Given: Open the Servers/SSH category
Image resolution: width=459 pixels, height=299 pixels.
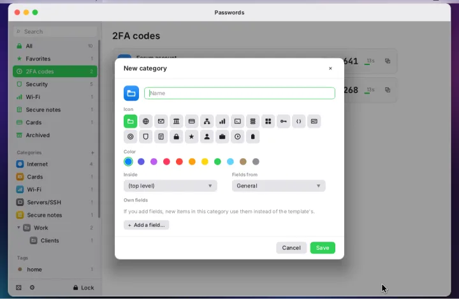Looking at the screenshot, I should click(55, 202).
